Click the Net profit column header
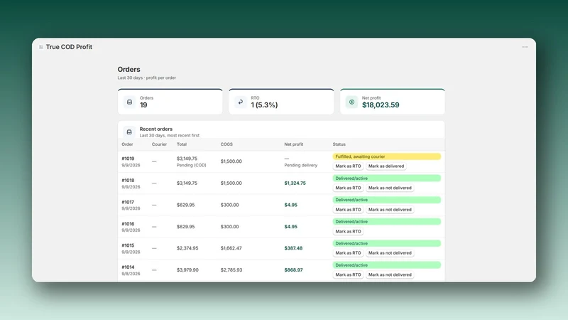The height and width of the screenshot is (320, 568). (x=293, y=144)
